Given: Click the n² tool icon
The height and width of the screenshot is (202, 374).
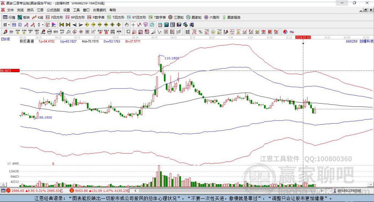Looking at the screenshot, I should pyautogui.click(x=62, y=32).
